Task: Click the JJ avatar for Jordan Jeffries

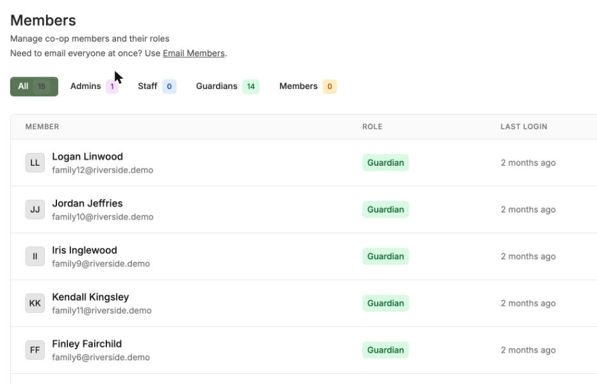Action: pyautogui.click(x=35, y=210)
